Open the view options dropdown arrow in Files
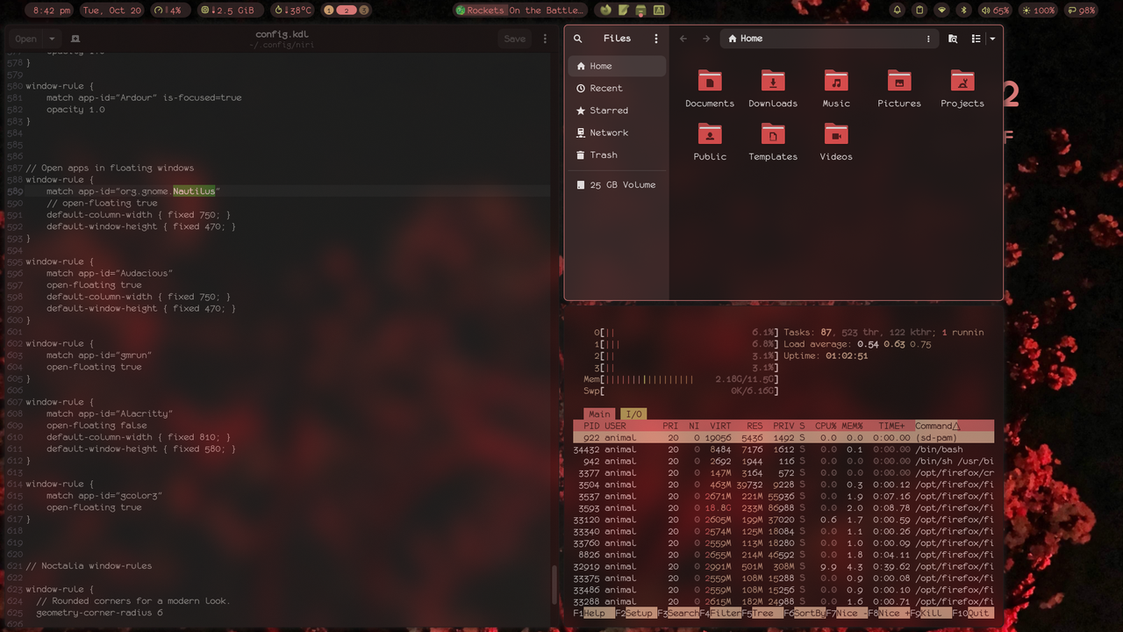Image resolution: width=1123 pixels, height=632 pixels. tap(992, 39)
